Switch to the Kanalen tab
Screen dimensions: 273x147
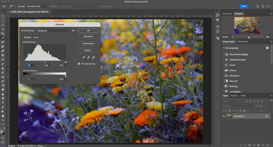pyautogui.click(x=234, y=96)
